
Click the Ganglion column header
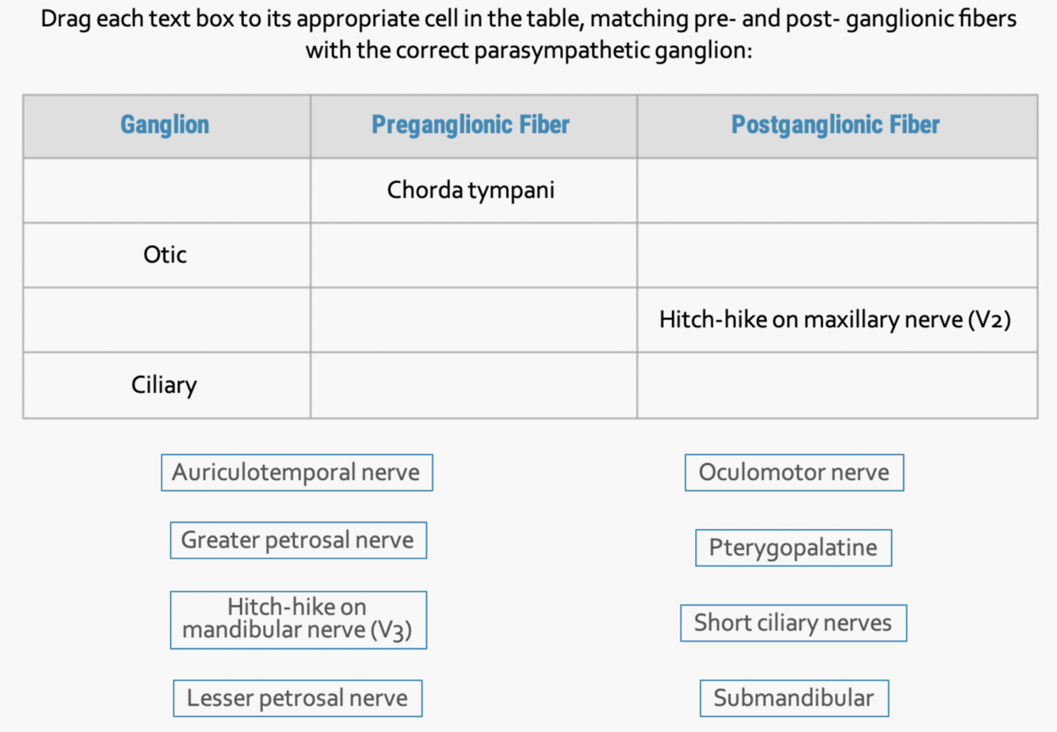[166, 126]
